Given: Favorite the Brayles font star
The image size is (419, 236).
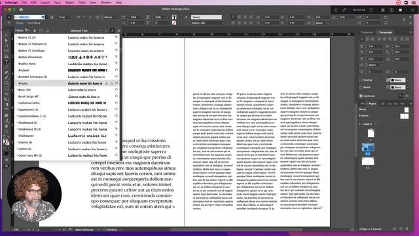Looking at the screenshot, I should 111,83.
